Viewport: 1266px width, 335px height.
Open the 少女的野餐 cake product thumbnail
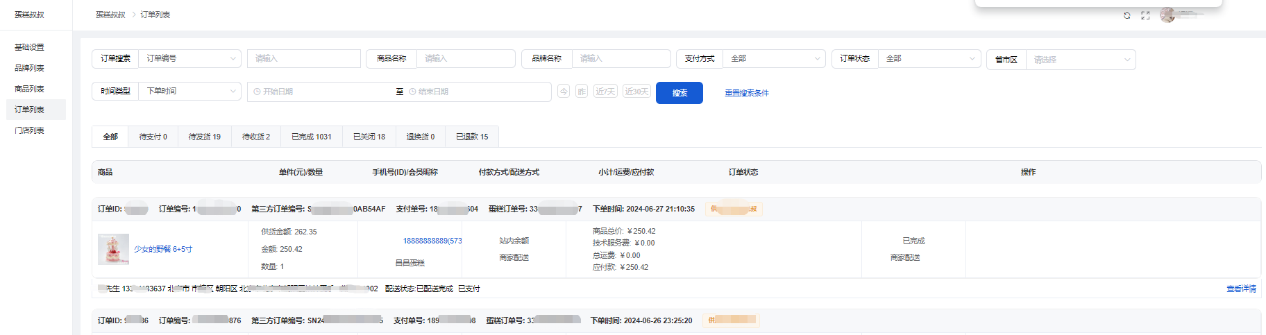[113, 249]
